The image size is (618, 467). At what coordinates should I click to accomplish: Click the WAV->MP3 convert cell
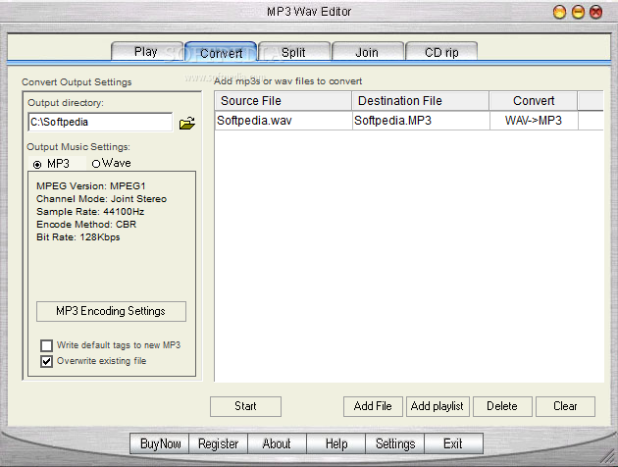[534, 121]
